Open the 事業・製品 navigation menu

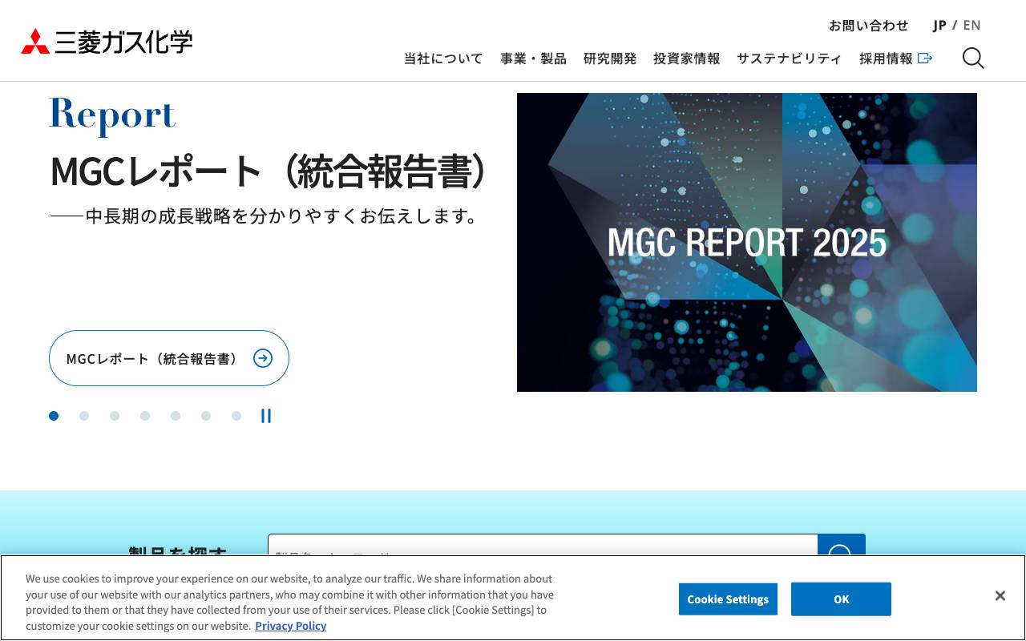[532, 58]
